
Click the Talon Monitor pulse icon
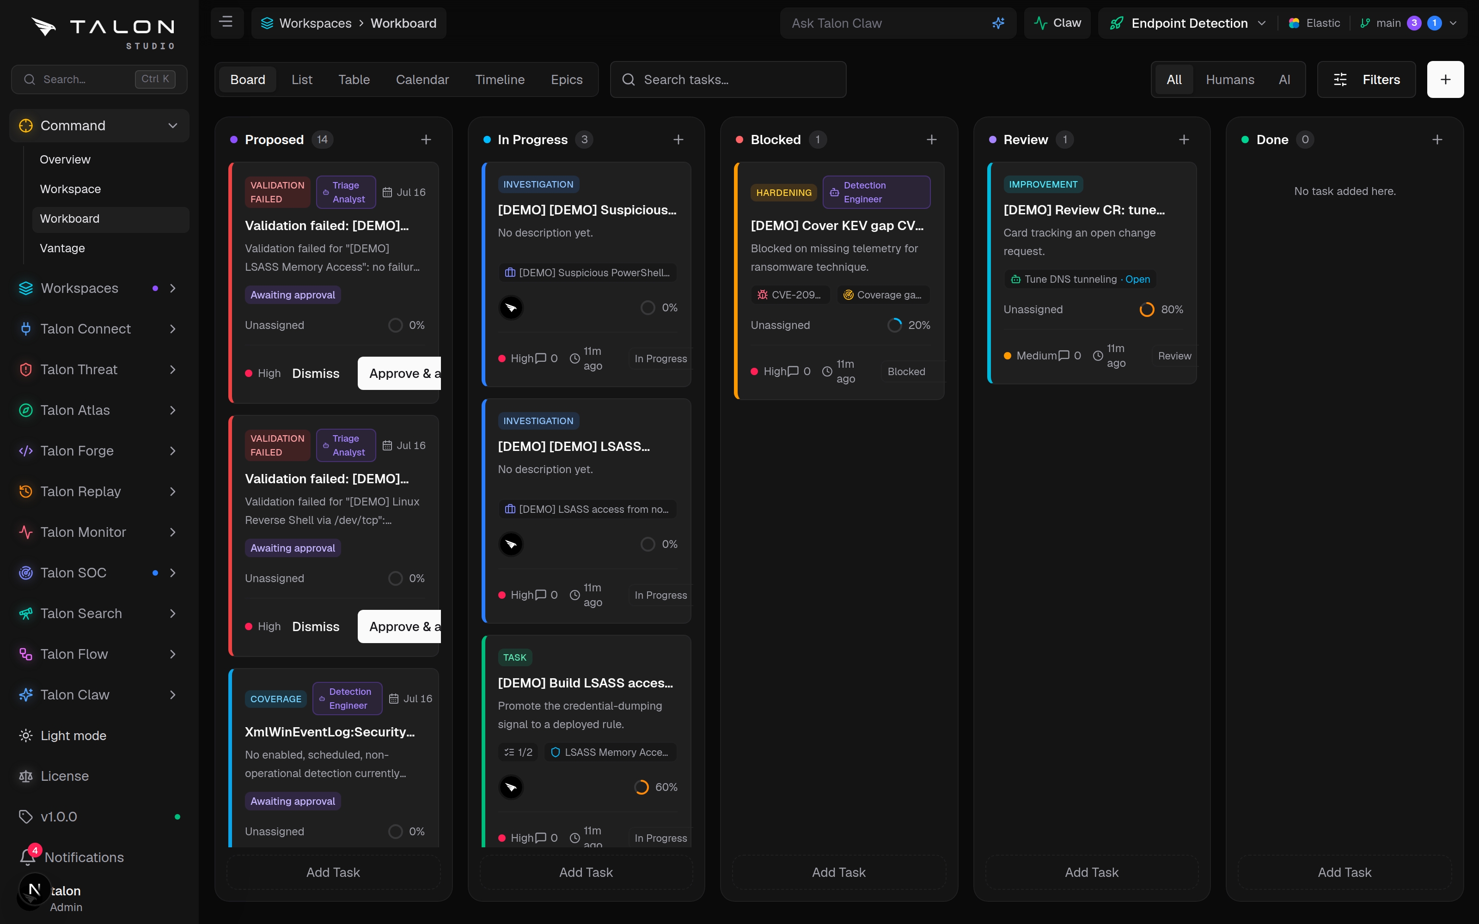[x=26, y=532]
